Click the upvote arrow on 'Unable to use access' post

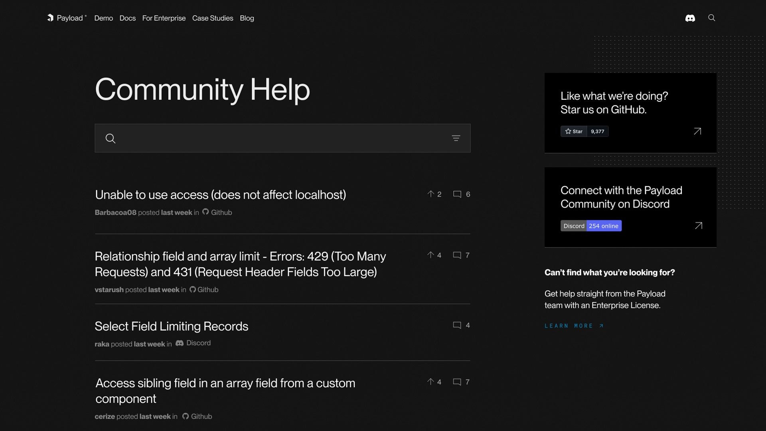pyautogui.click(x=430, y=194)
